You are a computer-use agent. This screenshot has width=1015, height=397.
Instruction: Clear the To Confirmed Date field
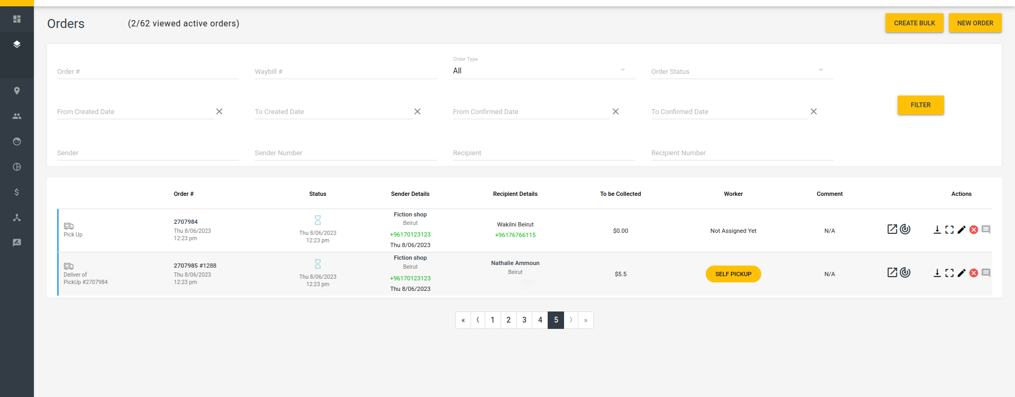click(x=814, y=111)
